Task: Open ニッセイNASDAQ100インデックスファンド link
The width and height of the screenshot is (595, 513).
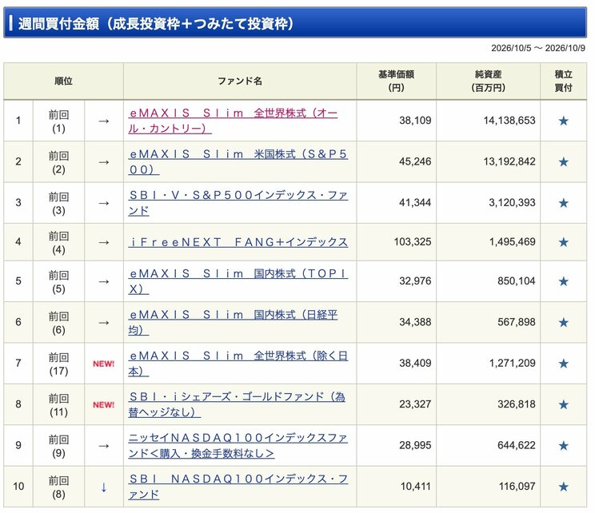Action: tap(238, 445)
